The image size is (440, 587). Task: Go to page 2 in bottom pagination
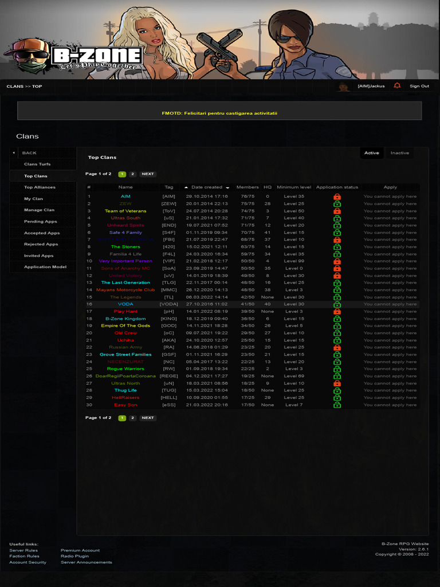(x=132, y=418)
